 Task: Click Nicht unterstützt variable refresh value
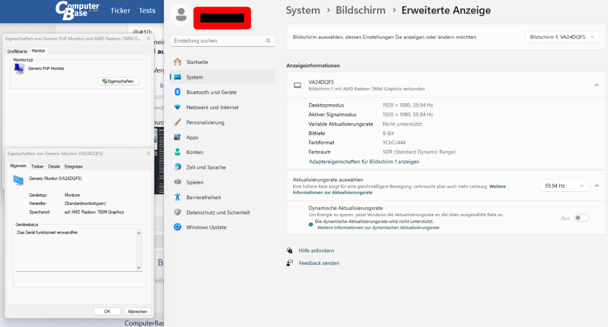(x=402, y=124)
